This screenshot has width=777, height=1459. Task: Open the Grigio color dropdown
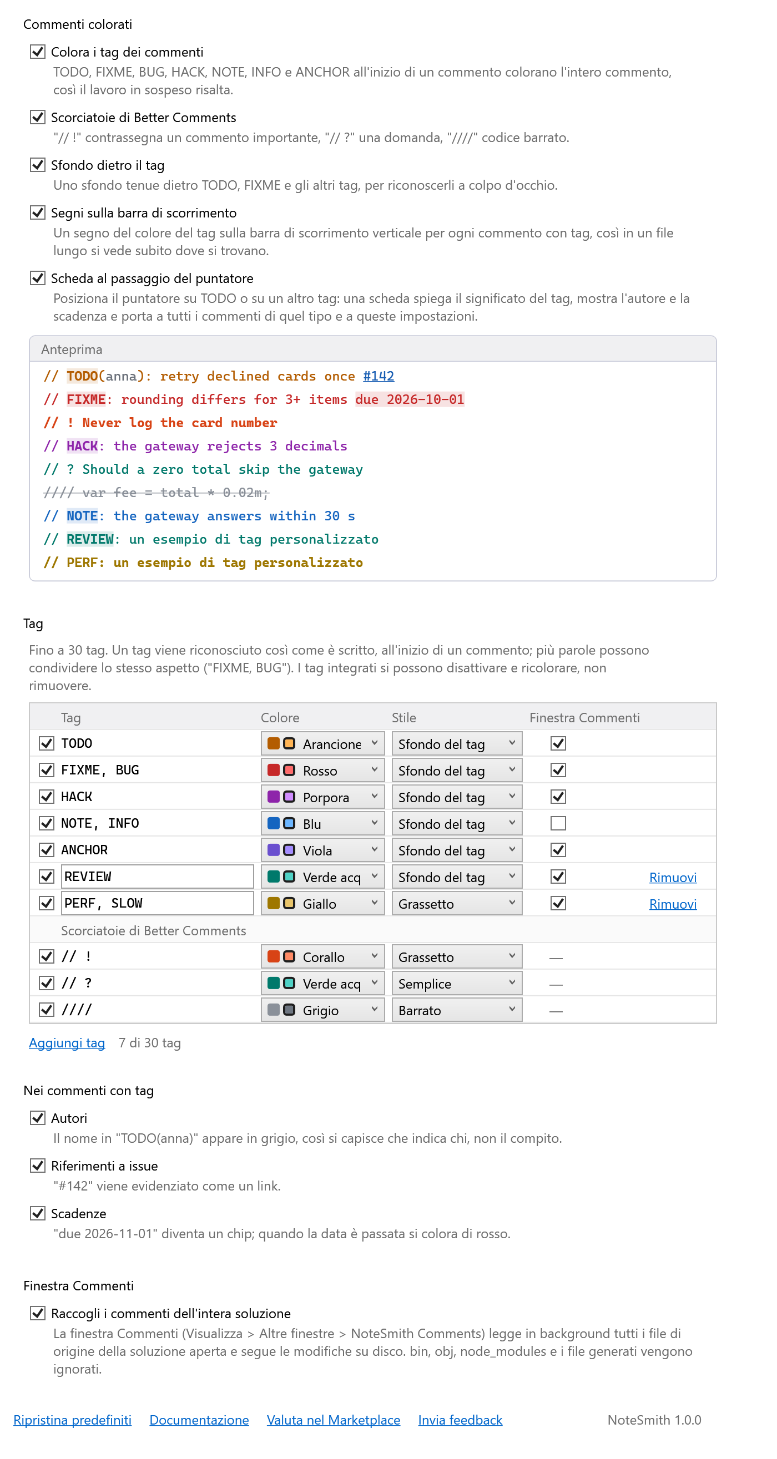pyautogui.click(x=322, y=1010)
